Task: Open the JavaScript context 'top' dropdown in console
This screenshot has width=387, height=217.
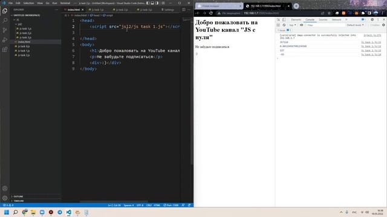Action: (292, 25)
